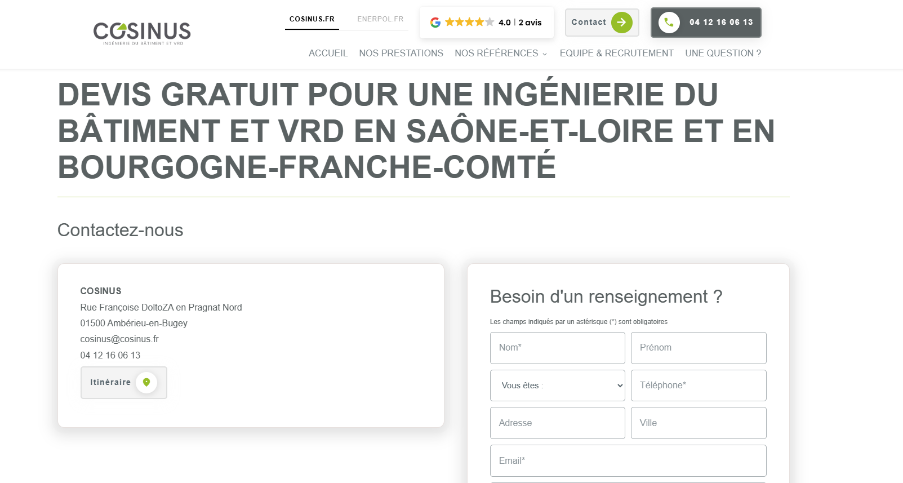
Task: Focus the Nom* input field
Action: pos(558,348)
